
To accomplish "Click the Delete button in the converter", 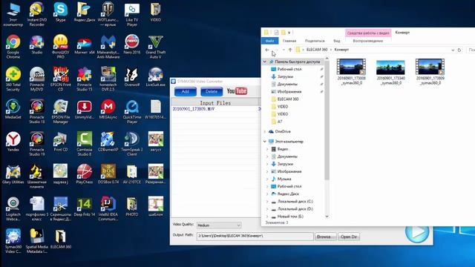I will click(212, 91).
